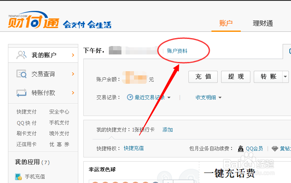Viewport: 291px width, 183px height.
Task: Open the 优惠券 sidebar link
Action: [x=59, y=144]
